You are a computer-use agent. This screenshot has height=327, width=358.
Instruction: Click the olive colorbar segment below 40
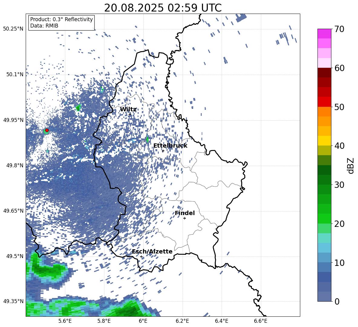[324, 150]
